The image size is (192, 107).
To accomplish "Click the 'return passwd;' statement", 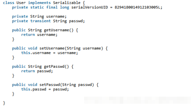I will pyautogui.click(x=37, y=71).
